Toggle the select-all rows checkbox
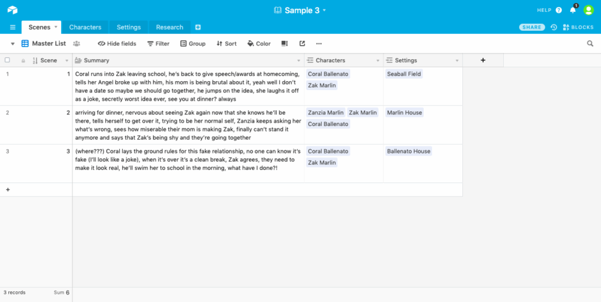Image resolution: width=601 pixels, height=302 pixels. [x=8, y=60]
